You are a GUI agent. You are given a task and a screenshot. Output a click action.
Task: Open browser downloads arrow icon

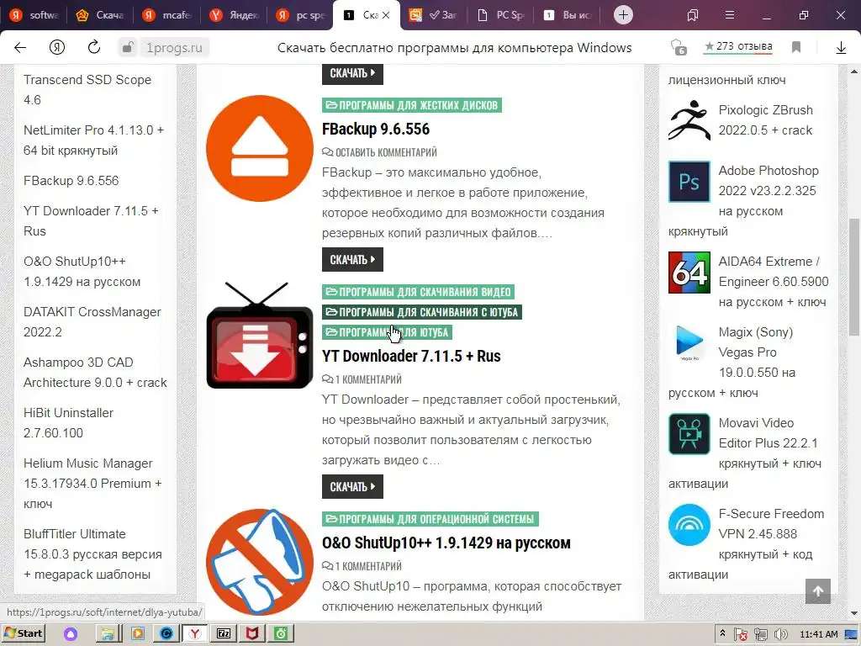841,48
